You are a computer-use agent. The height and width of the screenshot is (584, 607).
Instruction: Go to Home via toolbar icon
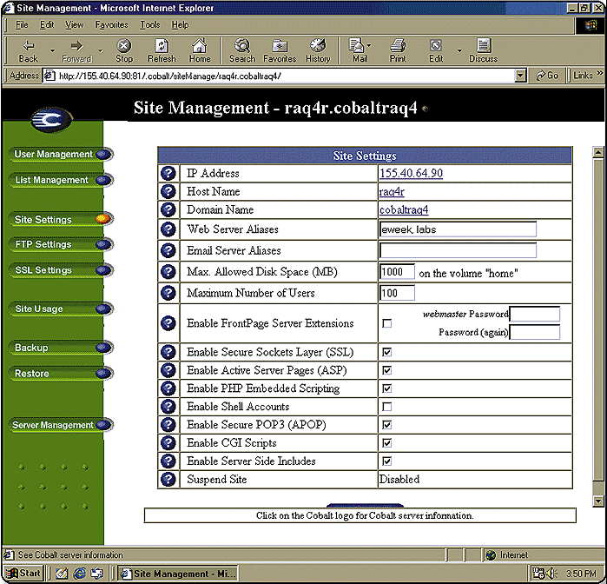pyautogui.click(x=200, y=50)
